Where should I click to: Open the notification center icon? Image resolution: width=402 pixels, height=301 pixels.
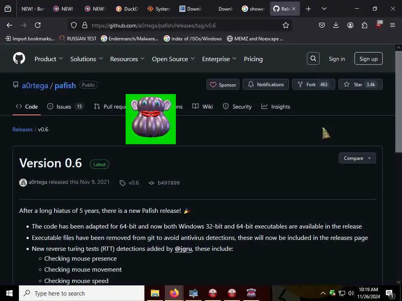click(x=389, y=294)
